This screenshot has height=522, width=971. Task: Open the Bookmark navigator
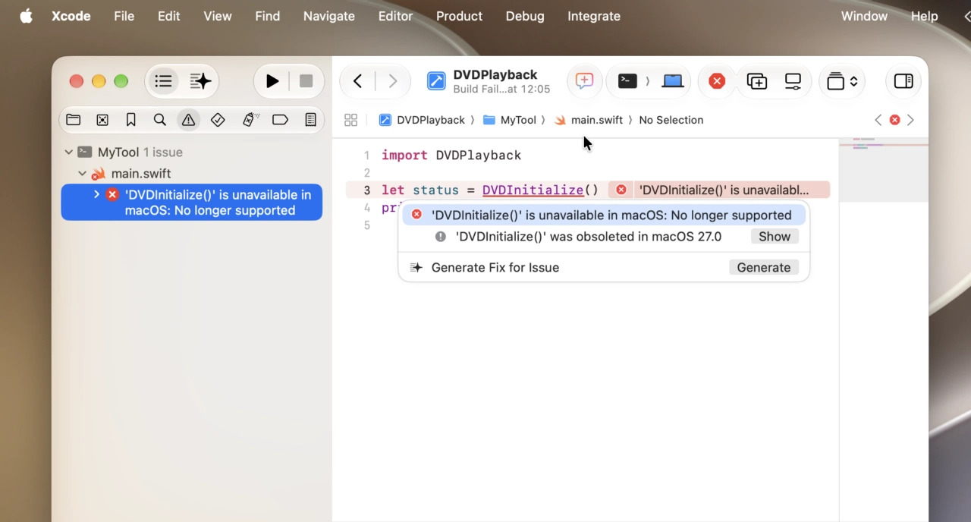click(131, 120)
